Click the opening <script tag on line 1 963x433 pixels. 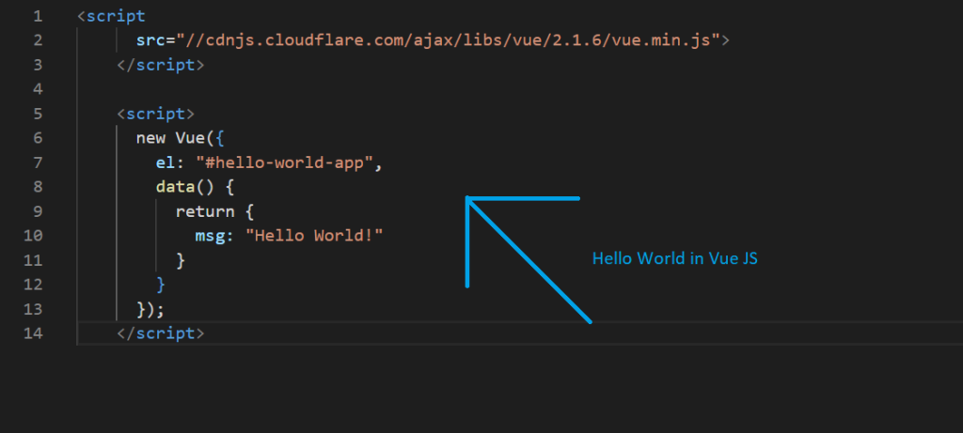pos(112,16)
